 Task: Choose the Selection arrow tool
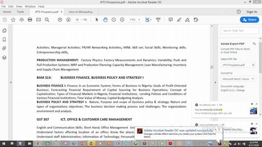[97, 20]
